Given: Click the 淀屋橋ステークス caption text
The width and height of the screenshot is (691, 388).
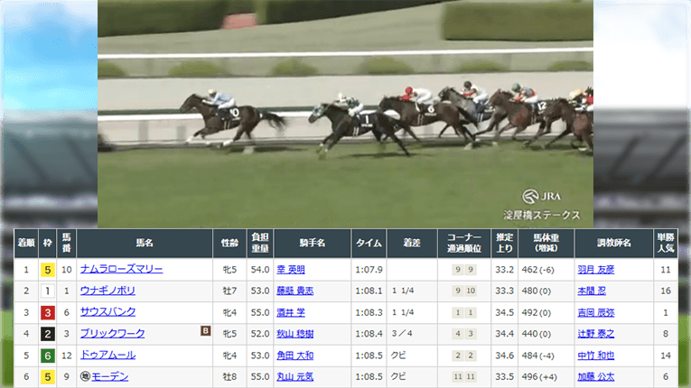Looking at the screenshot, I should coord(542,215).
